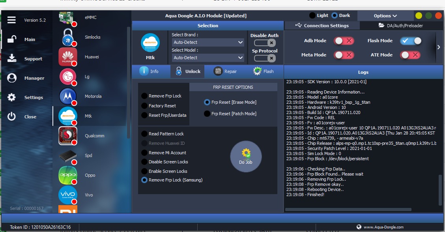This screenshot has width=445, height=232.
Task: Switch to the Info tab
Action: [150, 71]
